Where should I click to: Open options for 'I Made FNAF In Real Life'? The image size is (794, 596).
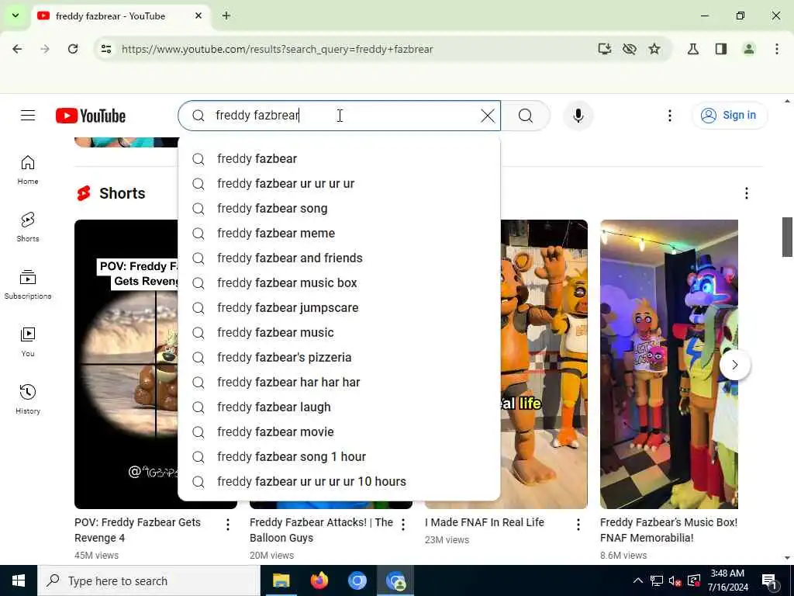[x=578, y=525]
